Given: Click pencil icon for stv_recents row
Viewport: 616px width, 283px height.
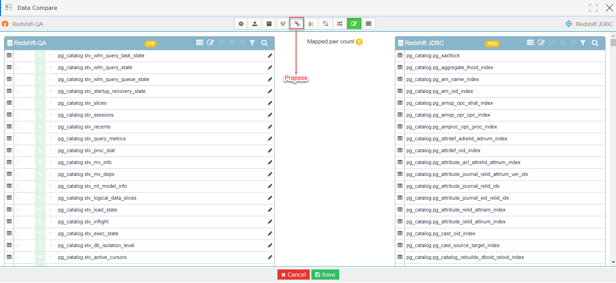Looking at the screenshot, I should (270, 127).
